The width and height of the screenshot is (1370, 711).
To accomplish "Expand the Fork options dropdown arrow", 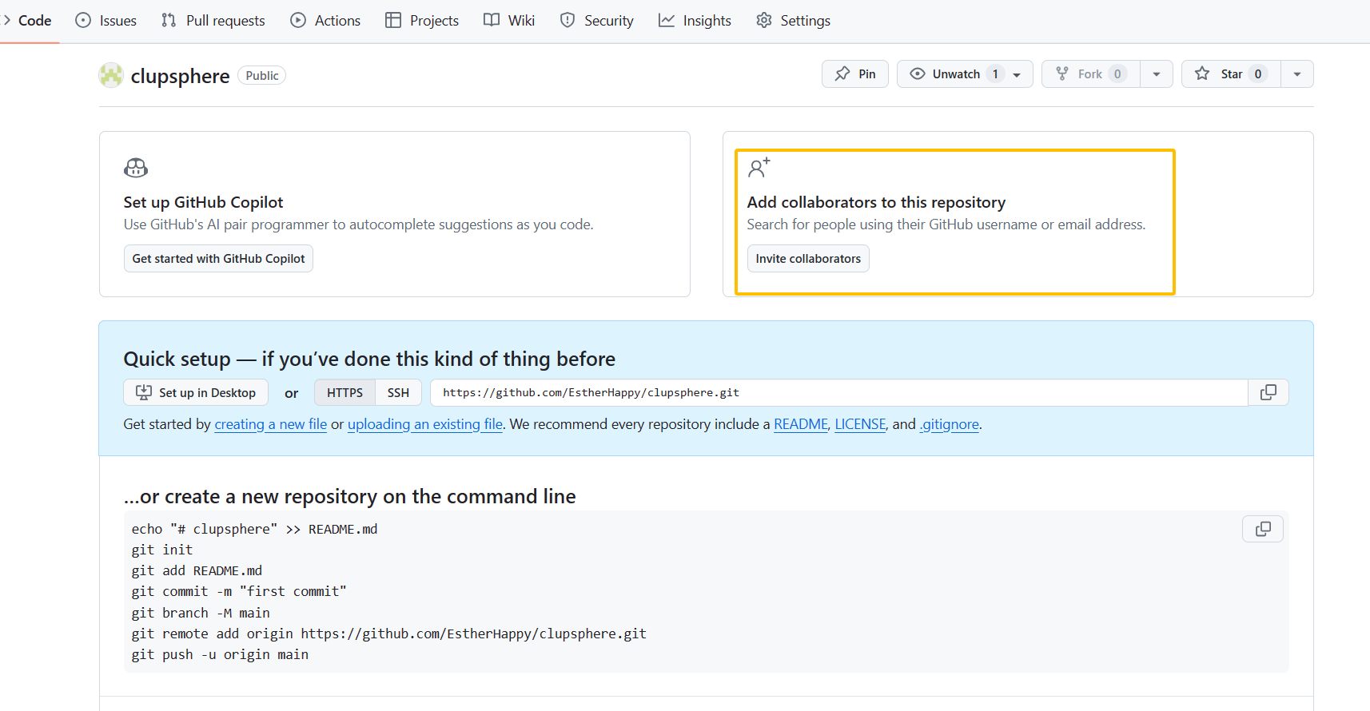I will (x=1157, y=74).
